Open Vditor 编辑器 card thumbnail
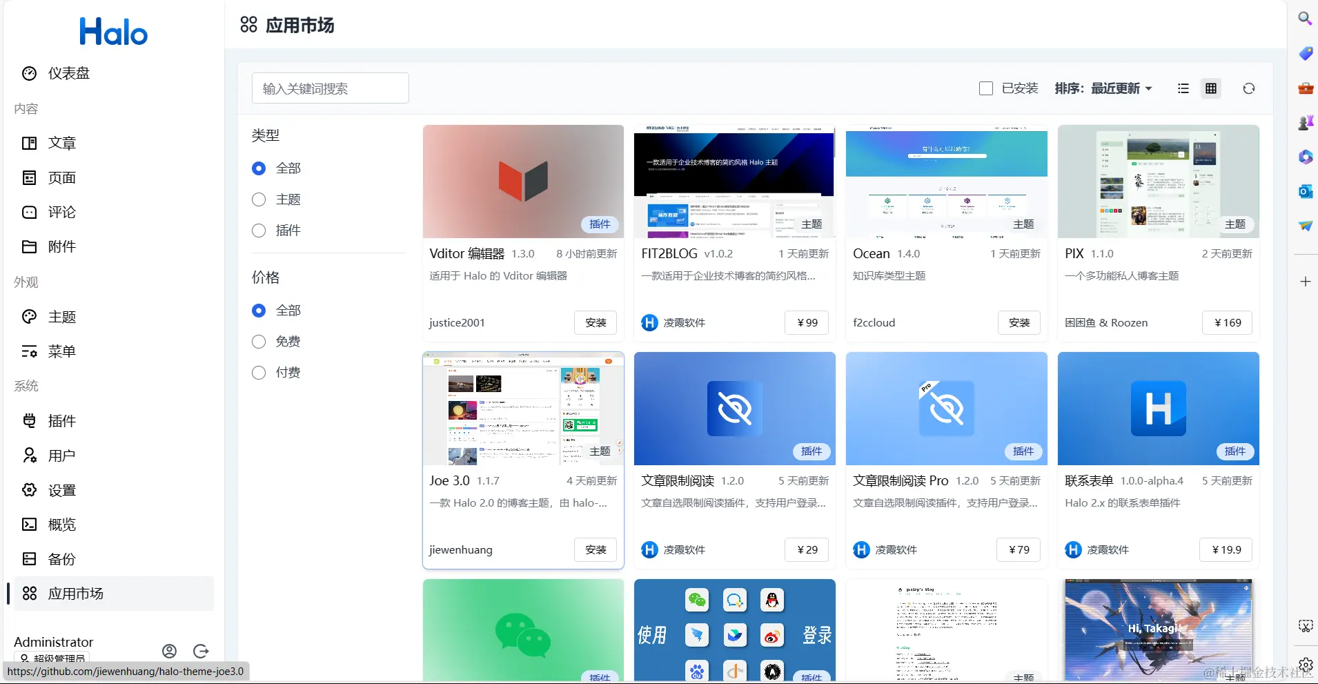Viewport: 1318px width, 684px height. 523,182
